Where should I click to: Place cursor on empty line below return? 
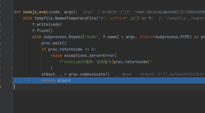point(109,87)
